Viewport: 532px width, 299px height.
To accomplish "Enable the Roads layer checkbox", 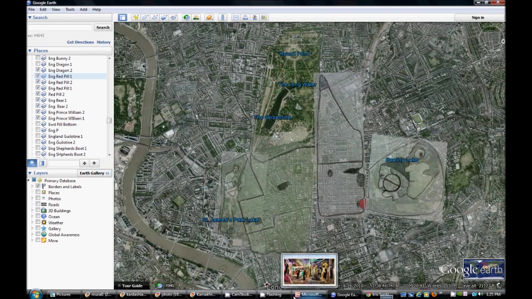I will pos(38,205).
